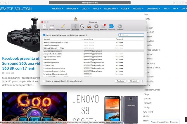Click the Rimuovi button

(134, 81)
